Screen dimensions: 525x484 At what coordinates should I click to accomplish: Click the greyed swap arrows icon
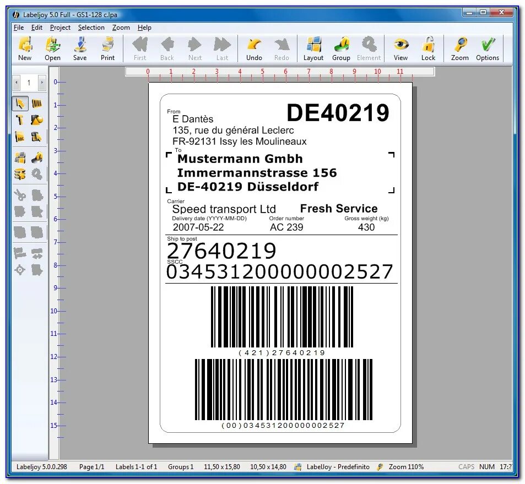click(x=36, y=253)
